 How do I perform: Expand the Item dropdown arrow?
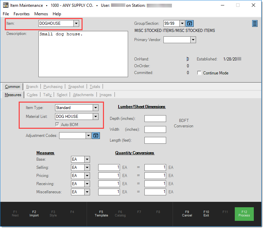click(76, 23)
